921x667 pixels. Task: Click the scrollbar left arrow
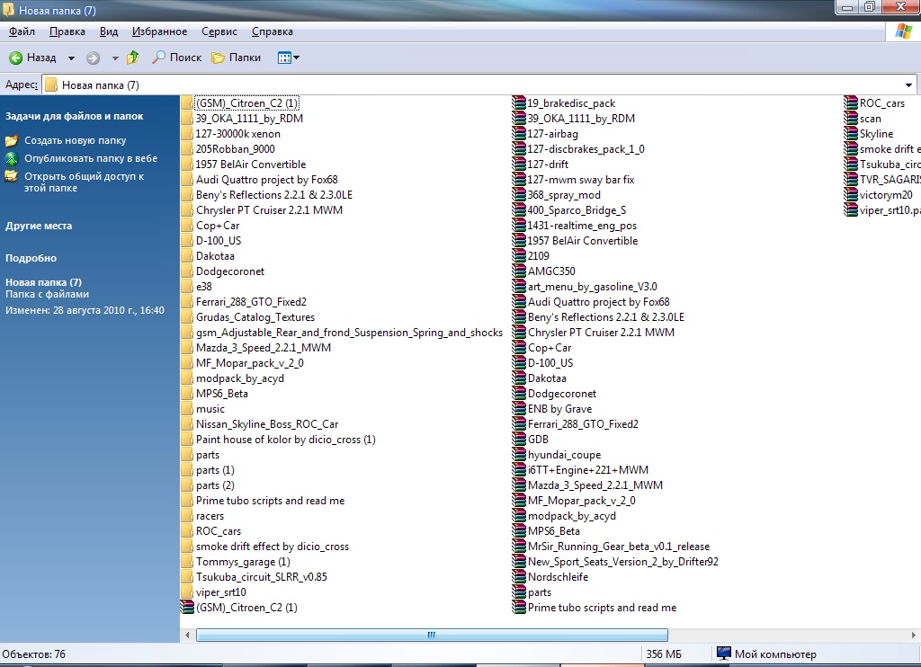point(187,635)
